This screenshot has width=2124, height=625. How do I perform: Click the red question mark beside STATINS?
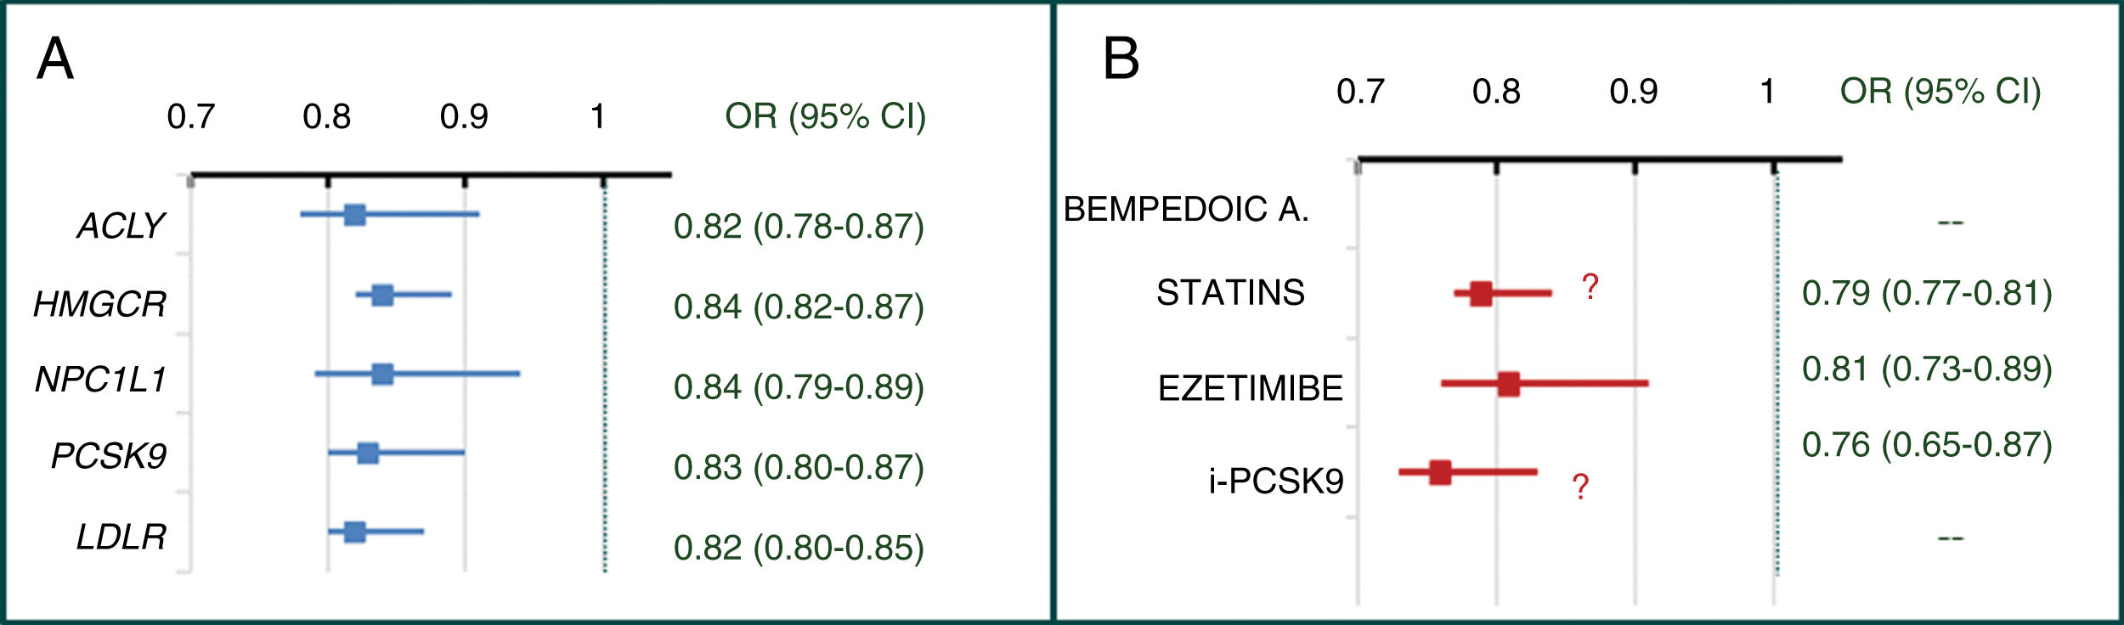pyautogui.click(x=1590, y=287)
